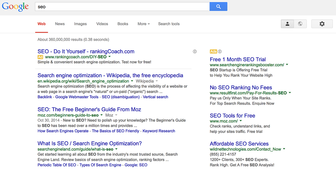Open SEO (disambiguation) sitelink
Screen dimensions: 336x171
point(121,97)
